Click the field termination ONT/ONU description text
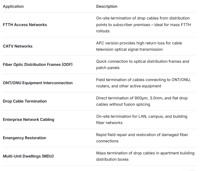This screenshot has height=171, width=200. 143,83
